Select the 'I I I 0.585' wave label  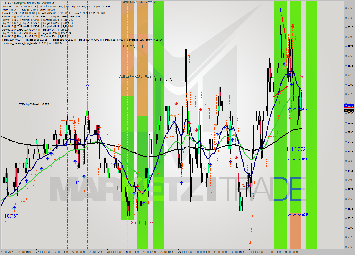coord(164,79)
